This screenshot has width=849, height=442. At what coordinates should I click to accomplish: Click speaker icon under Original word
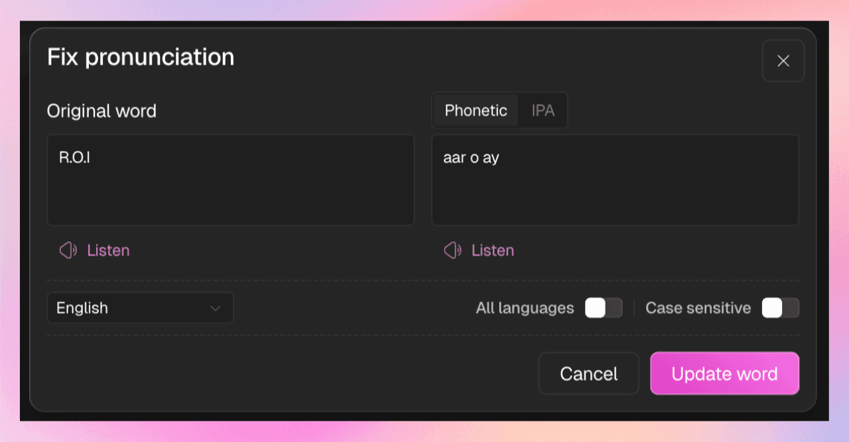click(68, 250)
